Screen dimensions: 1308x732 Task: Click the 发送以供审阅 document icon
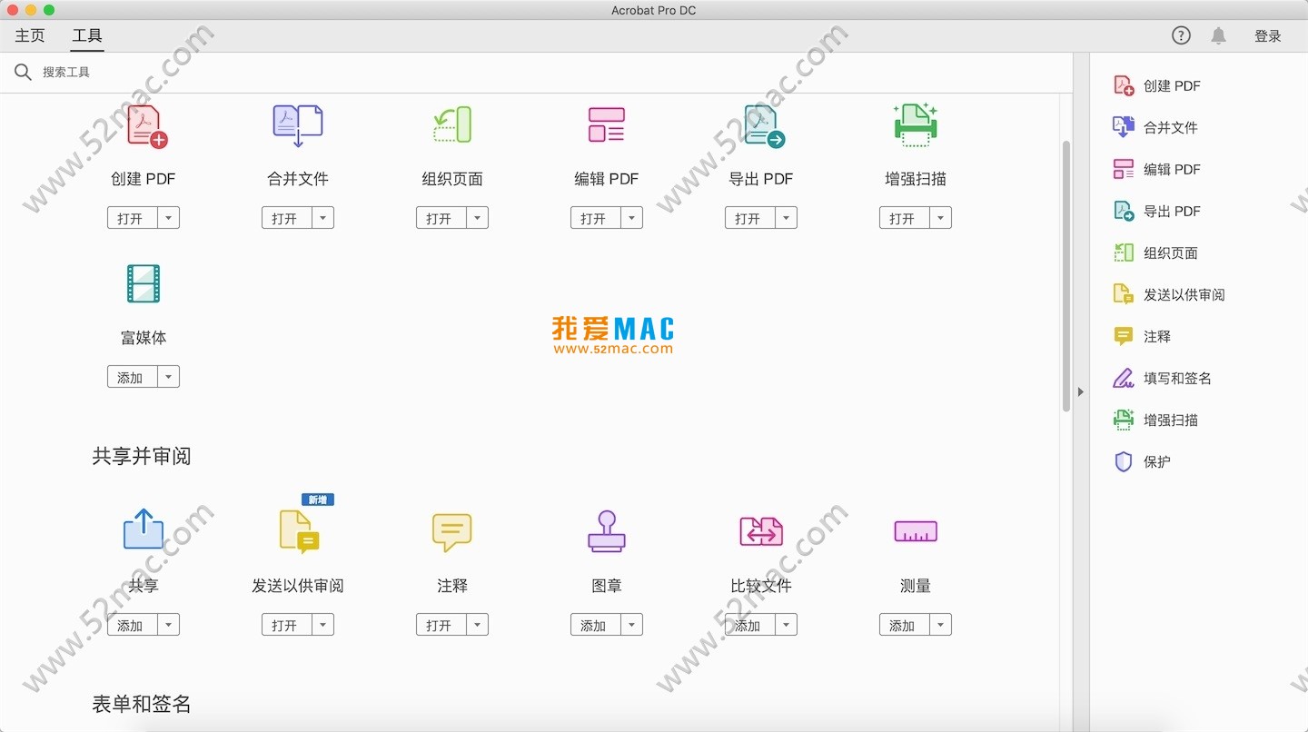click(299, 532)
